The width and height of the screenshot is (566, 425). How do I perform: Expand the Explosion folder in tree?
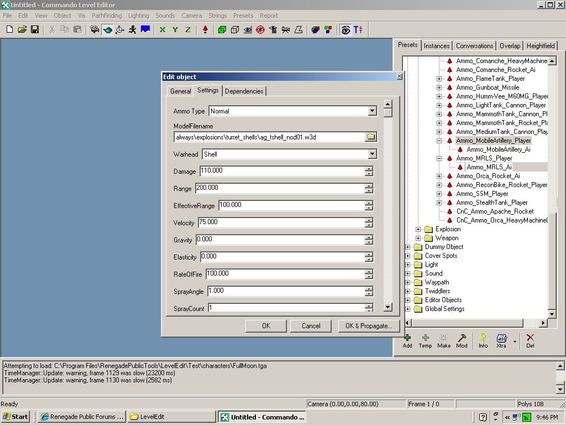[x=418, y=229]
